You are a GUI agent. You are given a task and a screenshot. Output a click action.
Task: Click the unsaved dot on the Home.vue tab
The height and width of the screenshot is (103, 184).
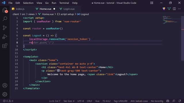click(54, 9)
